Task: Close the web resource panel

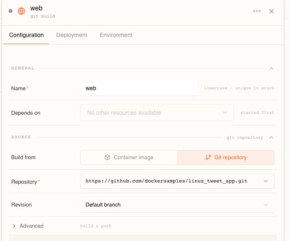Action: (x=271, y=11)
